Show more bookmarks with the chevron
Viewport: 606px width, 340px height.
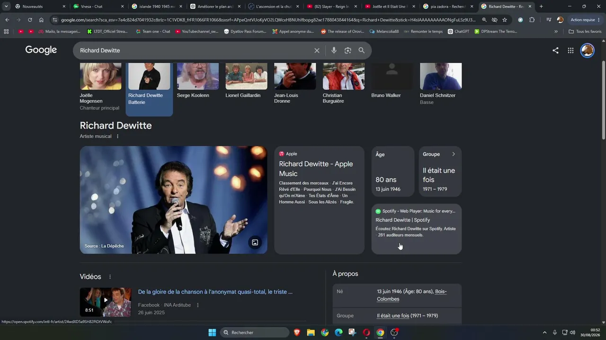(x=556, y=32)
